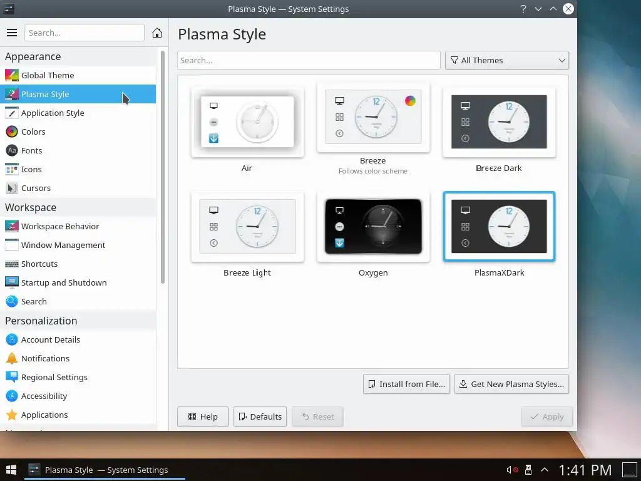This screenshot has height=481, width=641.
Task: Click the window help question mark icon
Action: pyautogui.click(x=523, y=9)
